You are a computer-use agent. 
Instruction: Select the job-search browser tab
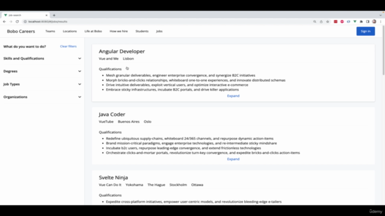click(25, 15)
